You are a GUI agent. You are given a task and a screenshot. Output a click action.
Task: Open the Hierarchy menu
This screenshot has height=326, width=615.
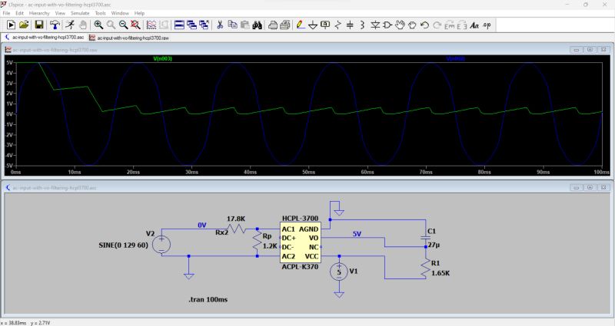[39, 13]
